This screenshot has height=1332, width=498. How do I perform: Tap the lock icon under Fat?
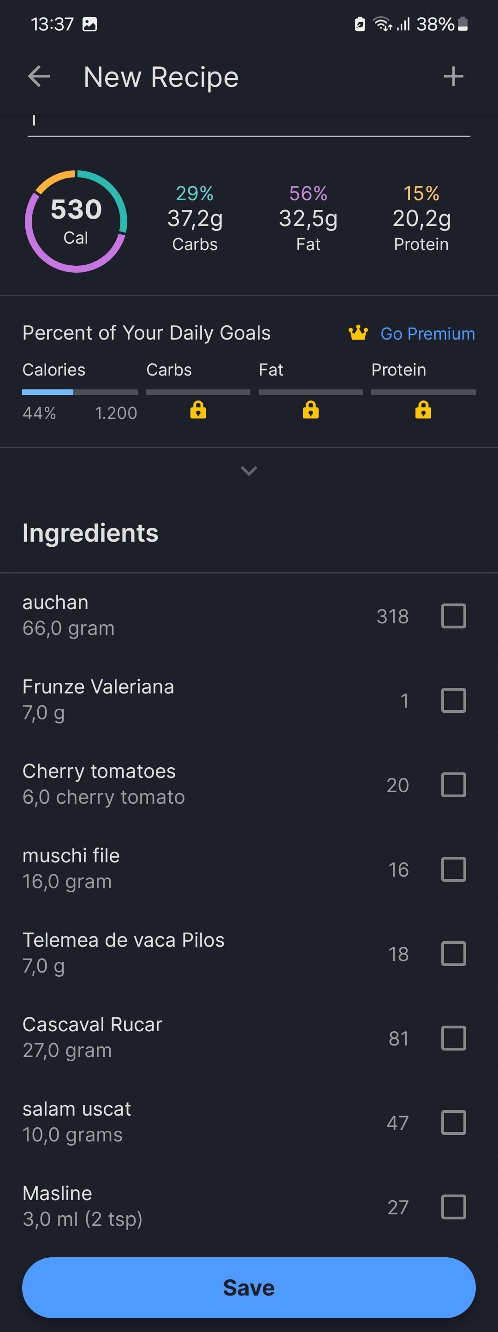[x=310, y=410]
